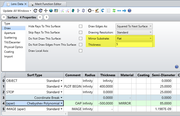Toggle Hide Rays To This Surface checkbox
Image resolution: width=180 pixels, height=116 pixels.
pos(81,26)
